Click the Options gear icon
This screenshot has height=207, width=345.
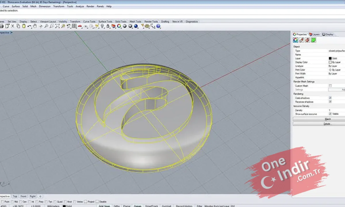click(x=147, y=26)
